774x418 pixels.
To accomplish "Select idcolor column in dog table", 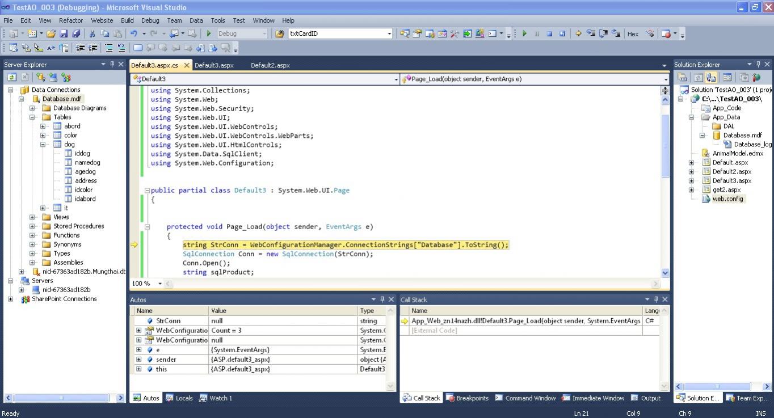I will (x=83, y=189).
